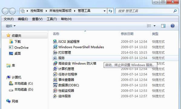Viewport: 181px width, 109px height.
Task: Click the date 2009-07-14 13:32 of PowerShell Modules
Action: pyautogui.click(x=134, y=47)
